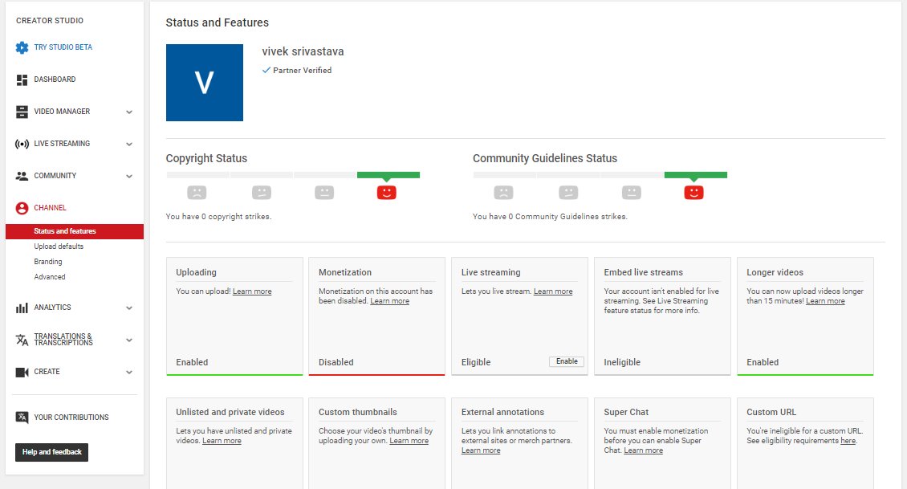
Task: Expand the Translations & Transcriptions chevron
Action: point(129,340)
